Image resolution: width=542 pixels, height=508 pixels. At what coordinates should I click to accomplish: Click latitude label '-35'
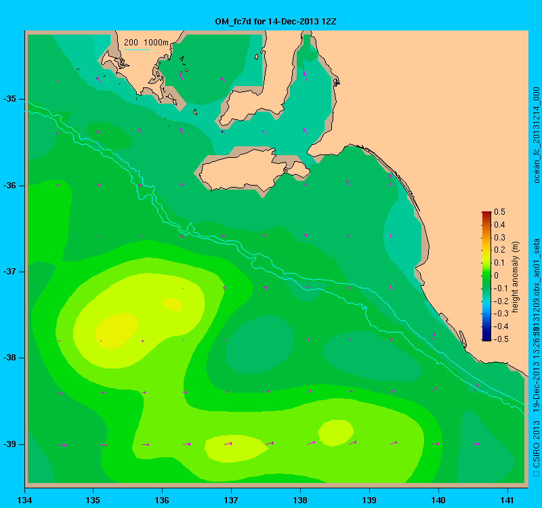9,99
